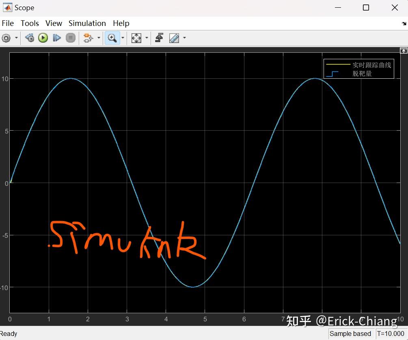This screenshot has width=408, height=340.
Task: Open the scope Configuration Properties gear
Action: click(6, 38)
